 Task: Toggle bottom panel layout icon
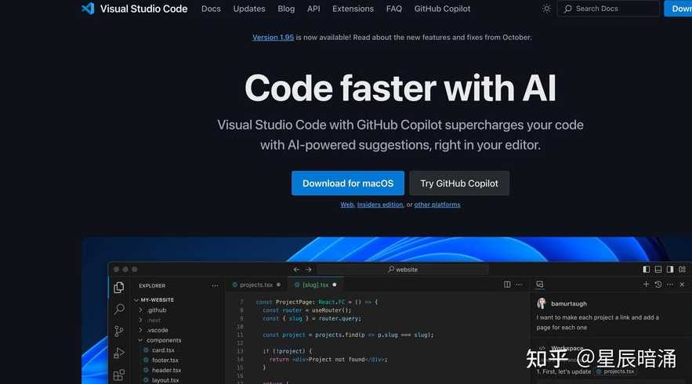(658, 270)
